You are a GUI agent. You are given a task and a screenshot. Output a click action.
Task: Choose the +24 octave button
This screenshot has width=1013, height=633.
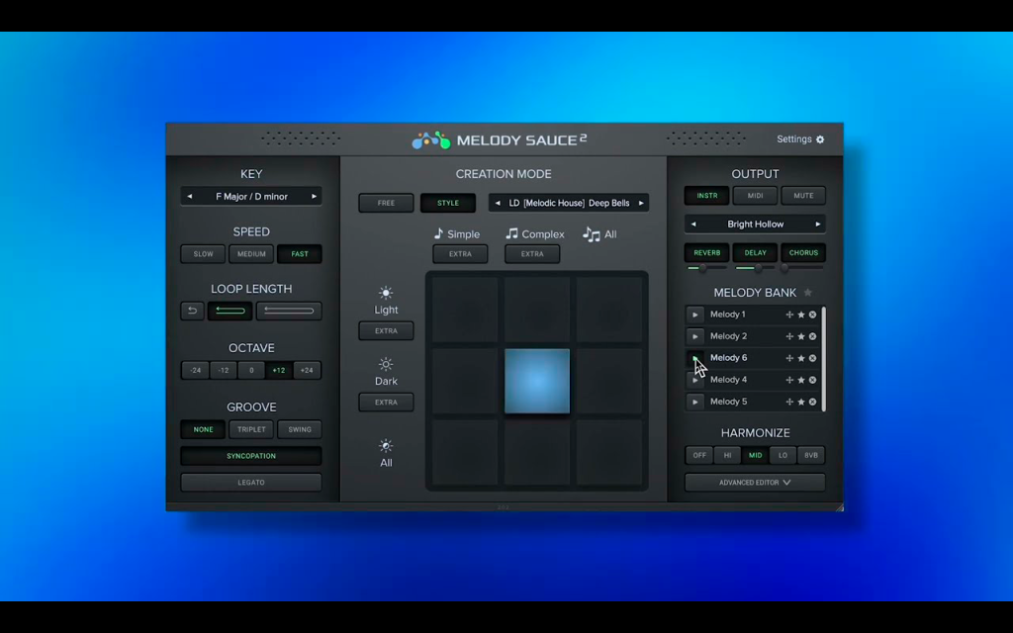coord(307,370)
